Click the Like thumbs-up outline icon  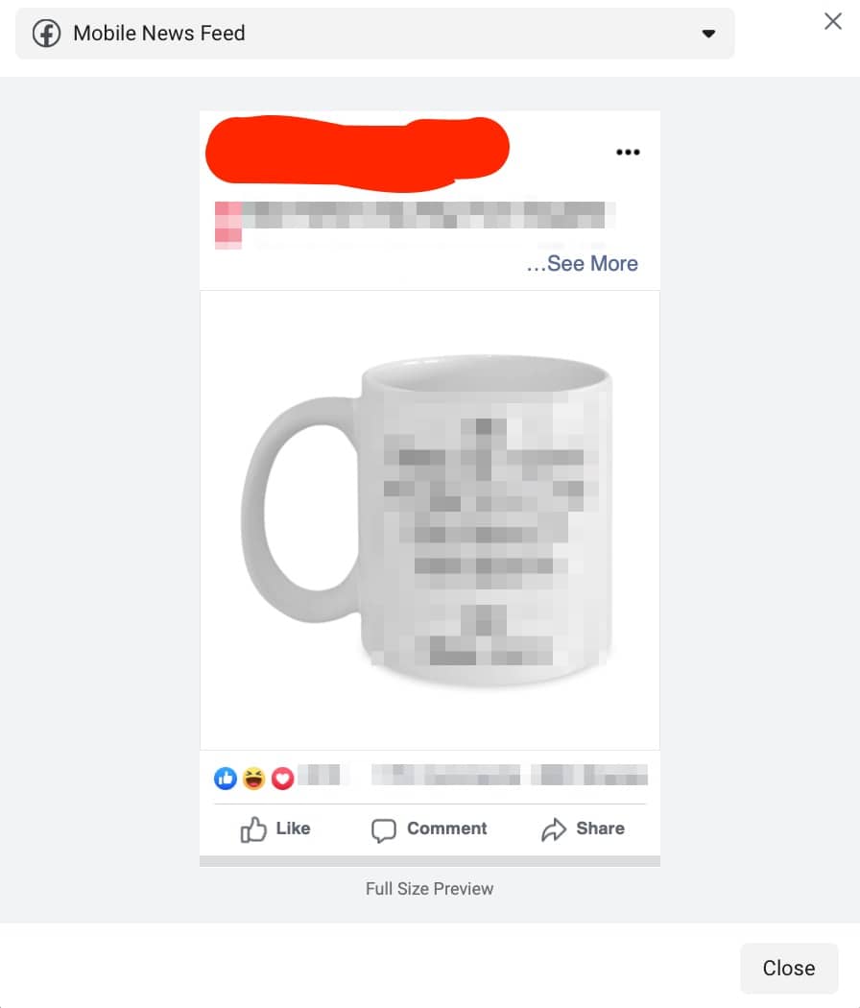tap(253, 829)
